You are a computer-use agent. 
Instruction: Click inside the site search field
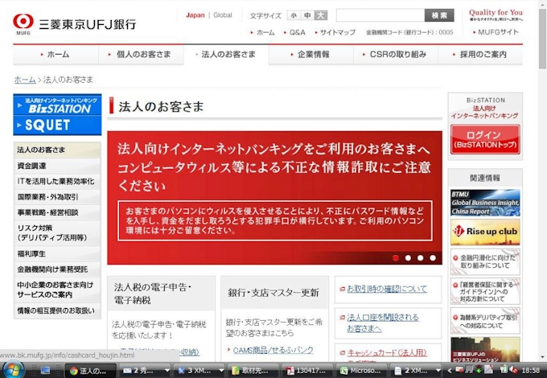coord(380,15)
